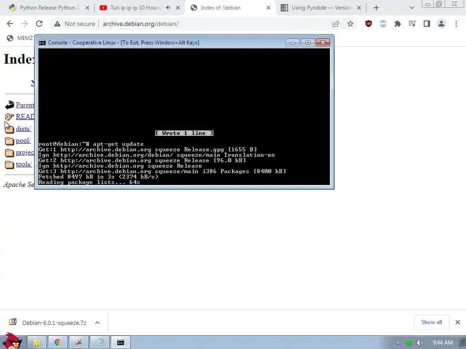Viewport: 466px width, 349px height.
Task: Click the 9:44 AM taskbar clock
Action: pos(443,343)
